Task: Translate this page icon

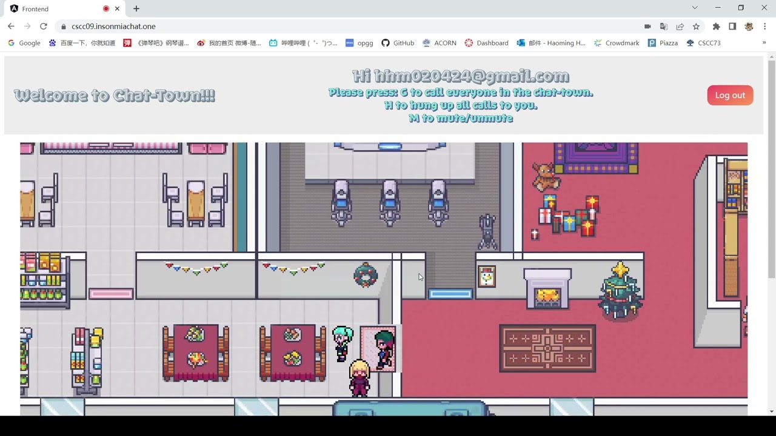Action: [664, 26]
